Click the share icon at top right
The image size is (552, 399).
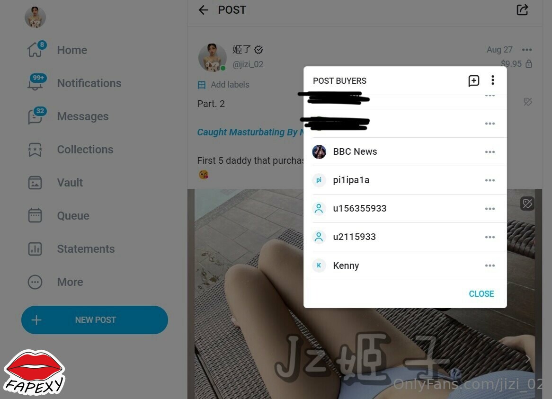pos(523,10)
